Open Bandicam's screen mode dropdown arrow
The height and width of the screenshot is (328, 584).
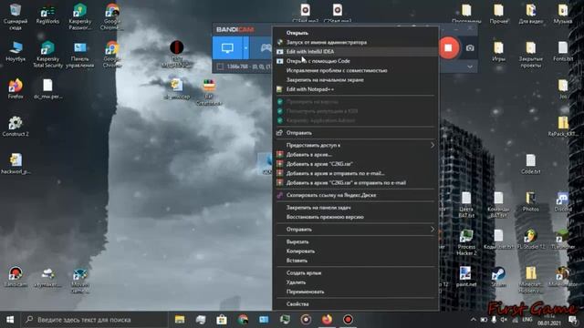click(245, 48)
